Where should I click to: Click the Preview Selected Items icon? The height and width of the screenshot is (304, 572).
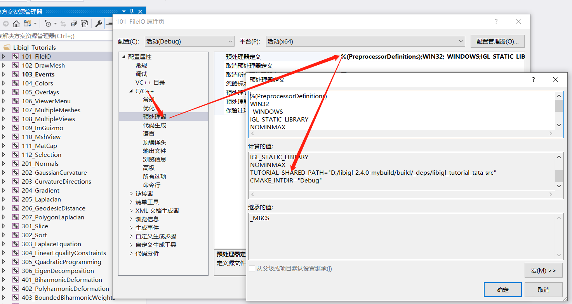tap(83, 23)
